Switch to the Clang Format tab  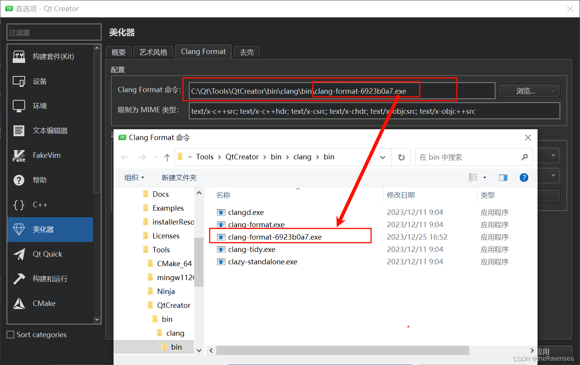tap(204, 52)
